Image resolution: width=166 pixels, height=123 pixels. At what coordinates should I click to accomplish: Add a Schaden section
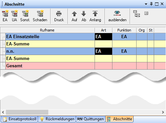point(40,16)
